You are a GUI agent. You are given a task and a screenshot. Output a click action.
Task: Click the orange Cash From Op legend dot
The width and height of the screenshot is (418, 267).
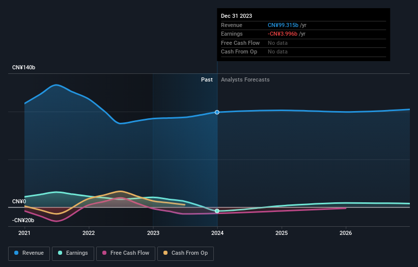[165, 253]
